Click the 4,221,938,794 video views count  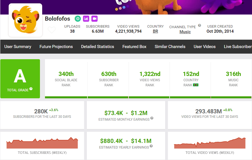click(128, 31)
